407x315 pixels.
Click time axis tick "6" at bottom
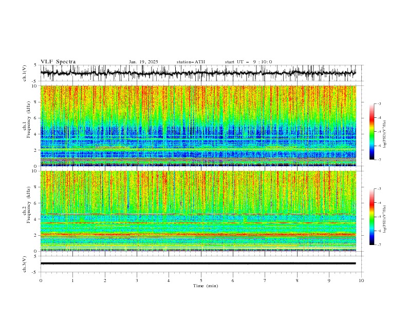(x=233, y=281)
